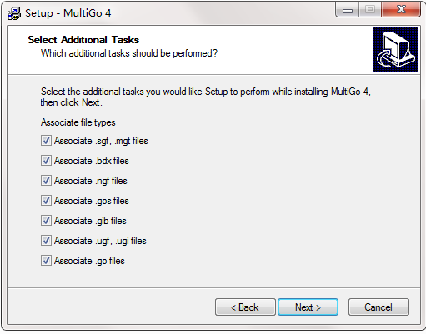
Task: Click the Setup installer icon in title bar
Action: tap(14, 13)
